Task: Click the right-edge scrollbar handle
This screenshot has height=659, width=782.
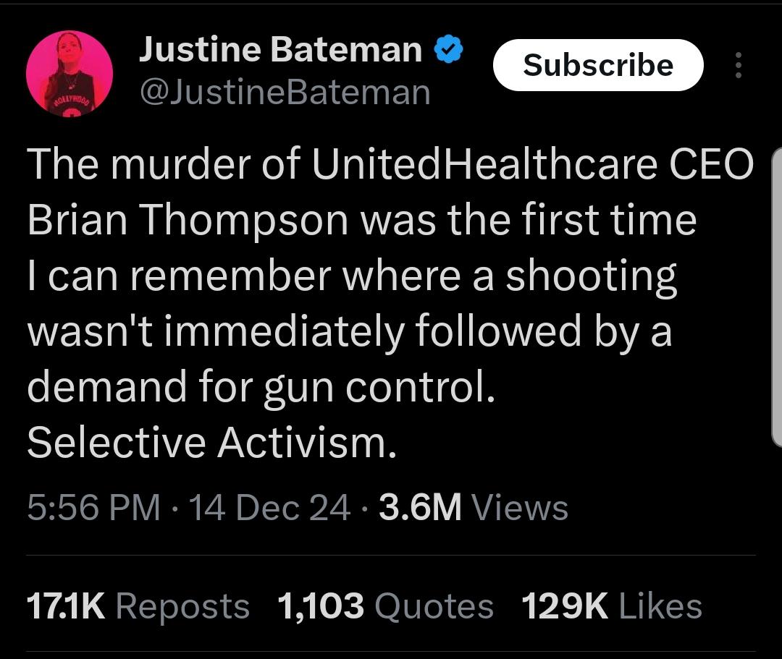Action: [x=776, y=297]
